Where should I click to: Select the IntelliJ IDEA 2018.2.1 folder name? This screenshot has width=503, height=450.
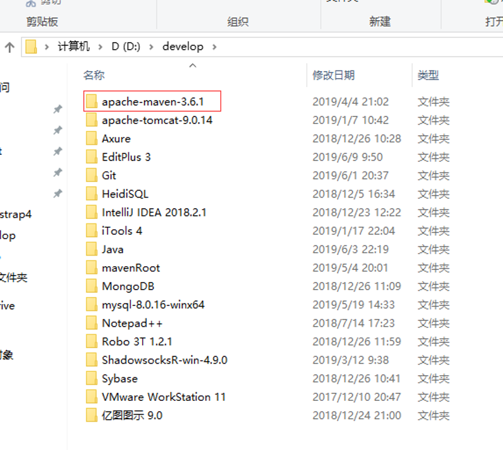(x=154, y=213)
